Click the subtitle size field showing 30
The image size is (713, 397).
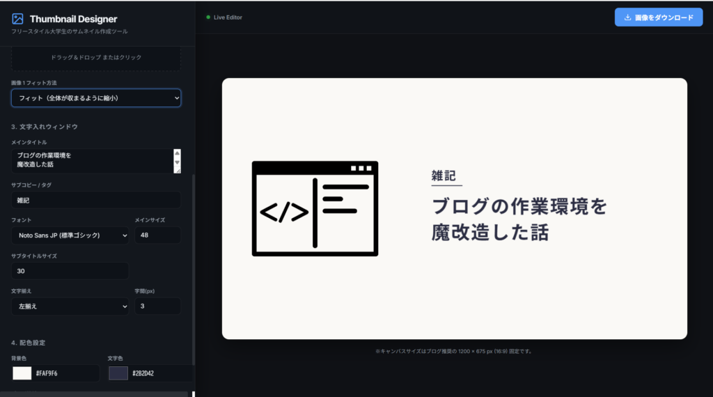click(x=70, y=271)
